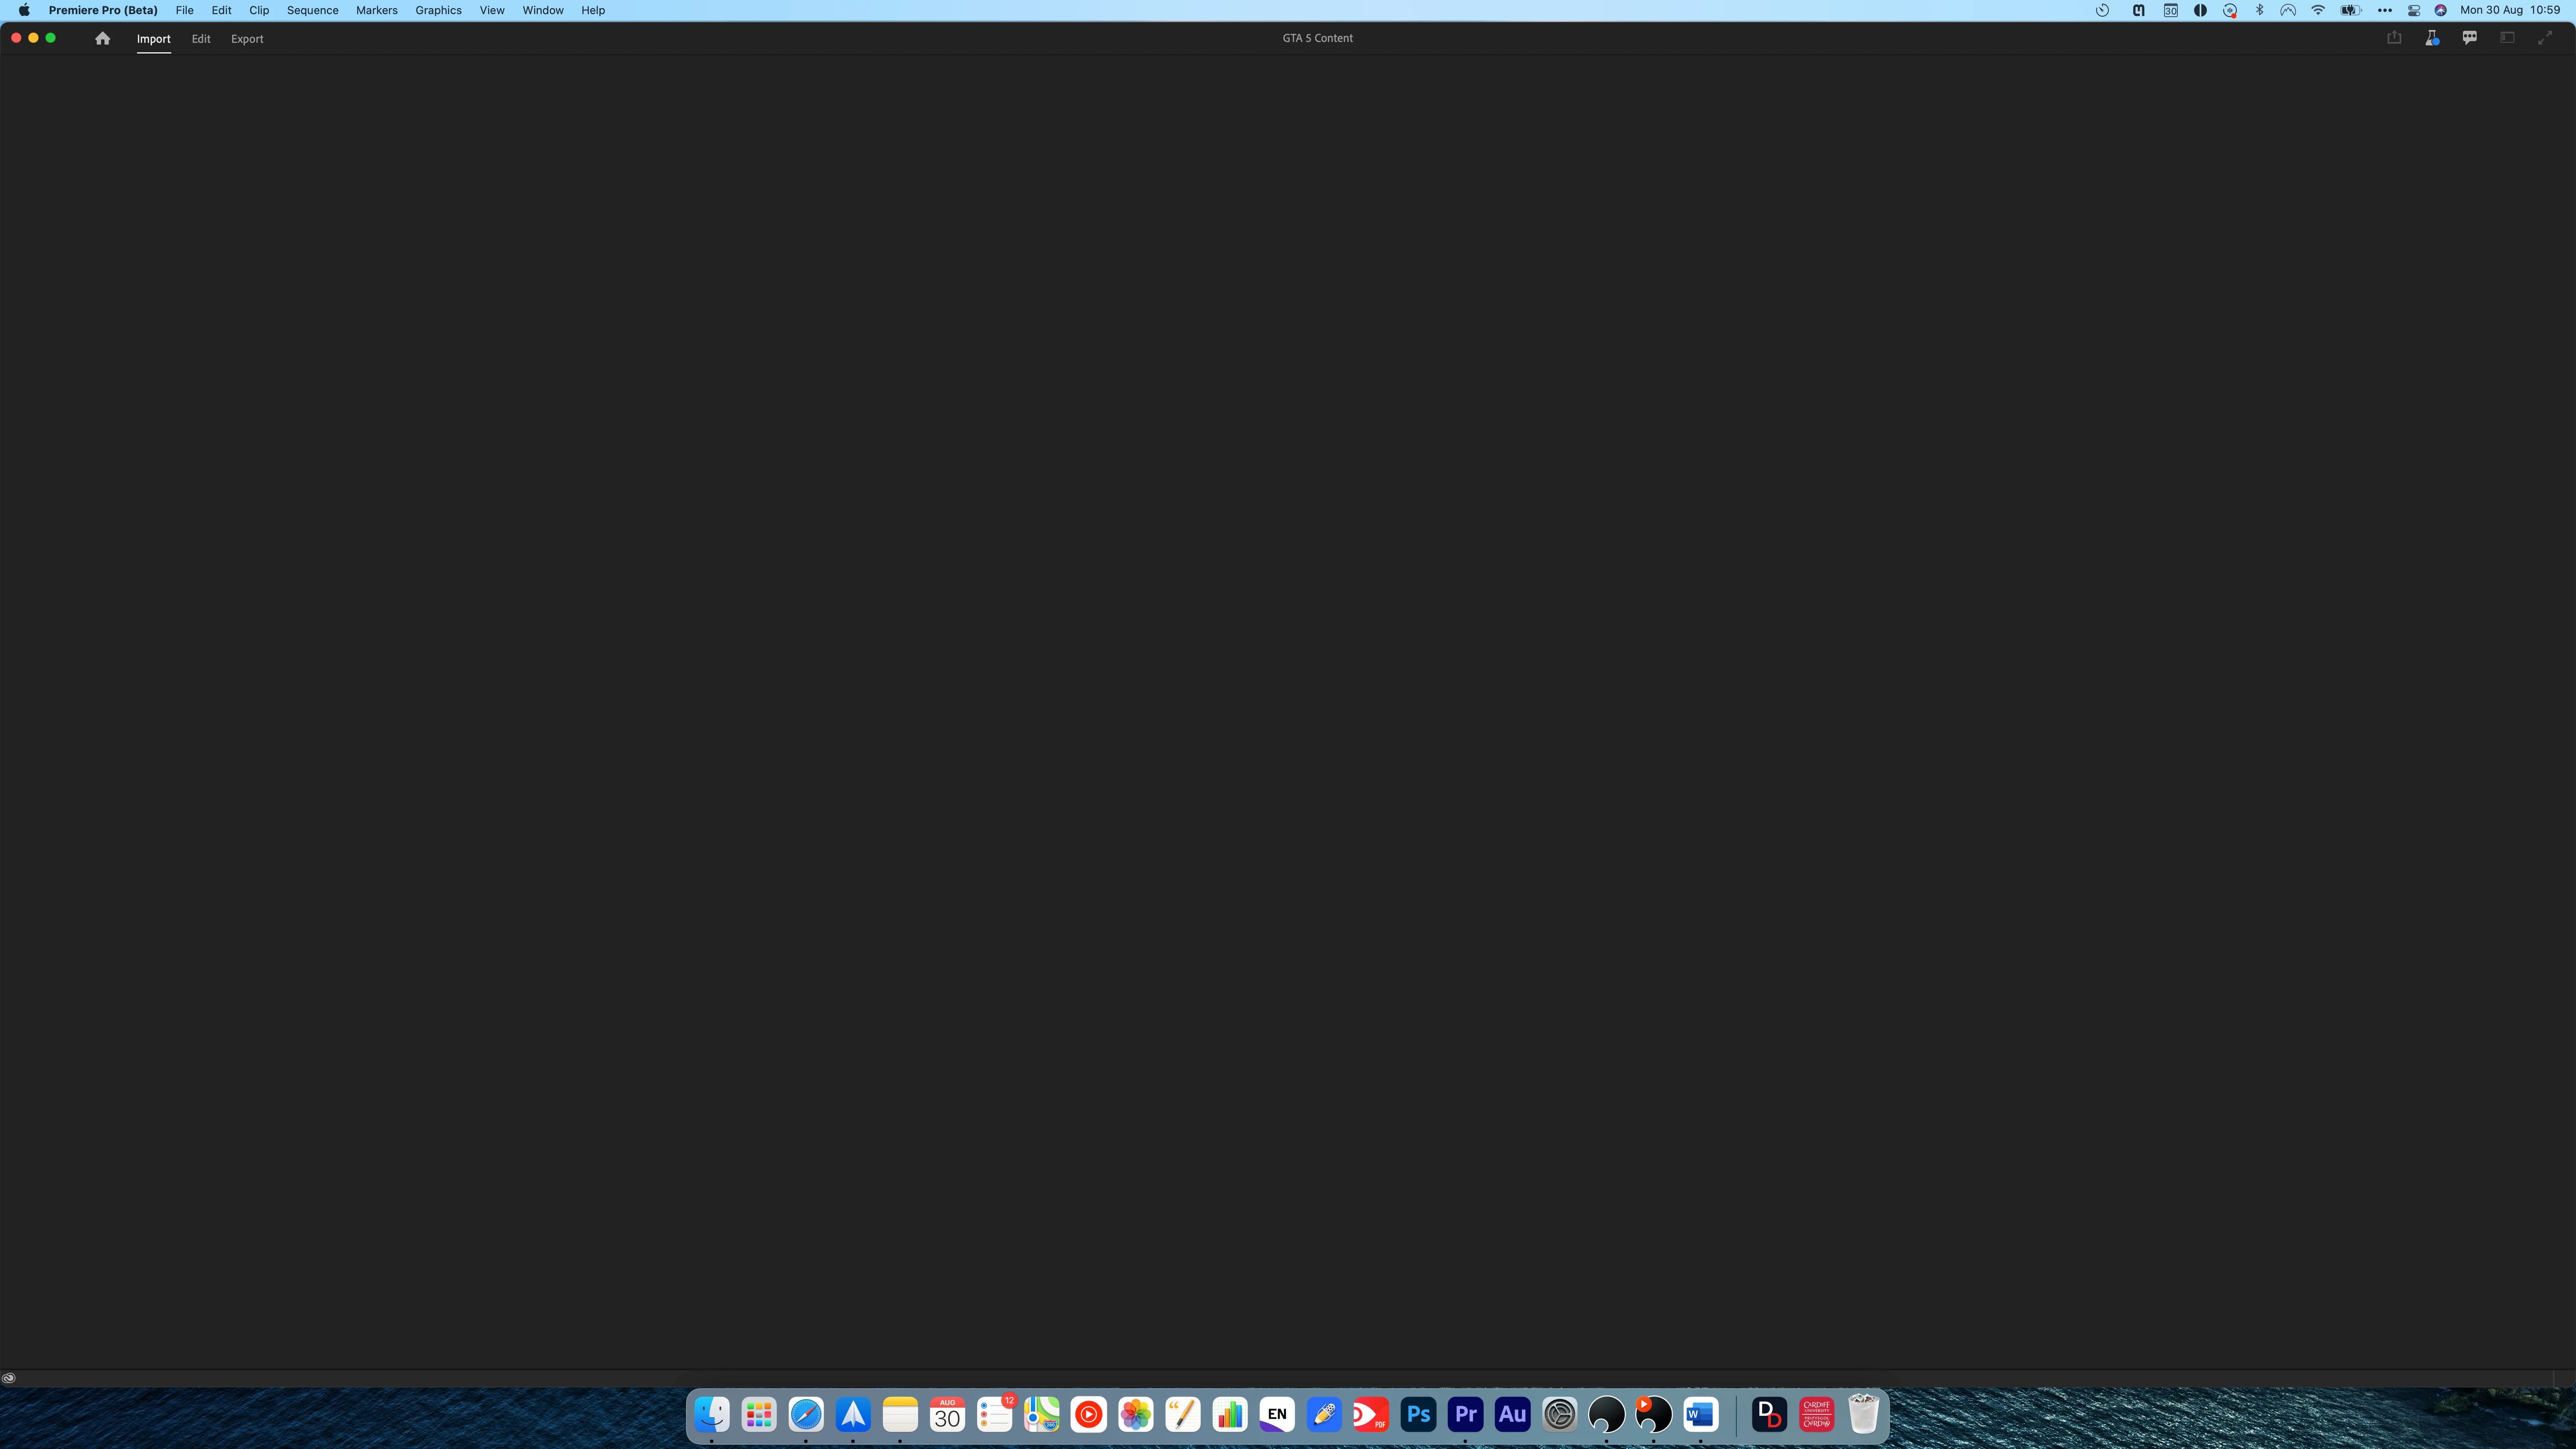Switch to the Edit workspace tab
This screenshot has width=2576, height=1449.
tap(201, 39)
